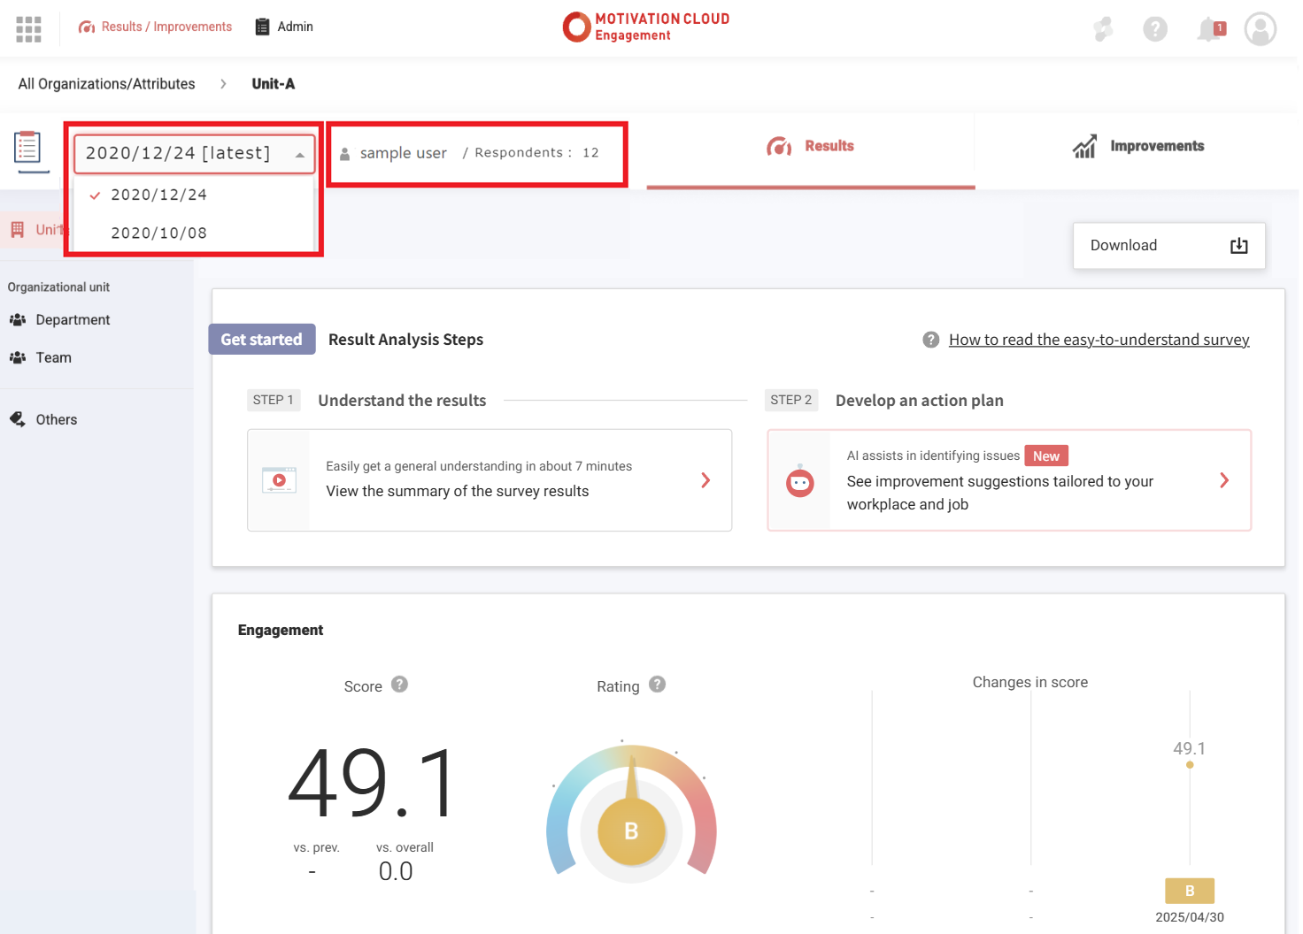Open the apps grid menu icon

pos(28,28)
